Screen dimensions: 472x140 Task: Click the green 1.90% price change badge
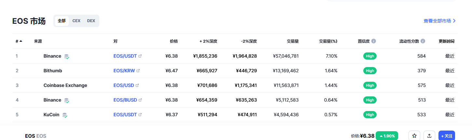[387, 136]
